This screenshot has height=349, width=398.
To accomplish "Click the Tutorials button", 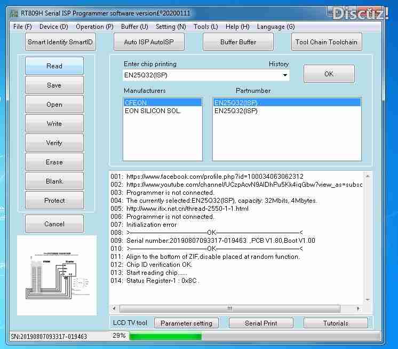I will point(336,323).
